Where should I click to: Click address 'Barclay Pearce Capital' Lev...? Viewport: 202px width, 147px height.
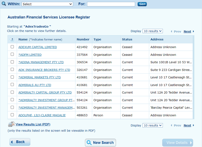coord(171,108)
